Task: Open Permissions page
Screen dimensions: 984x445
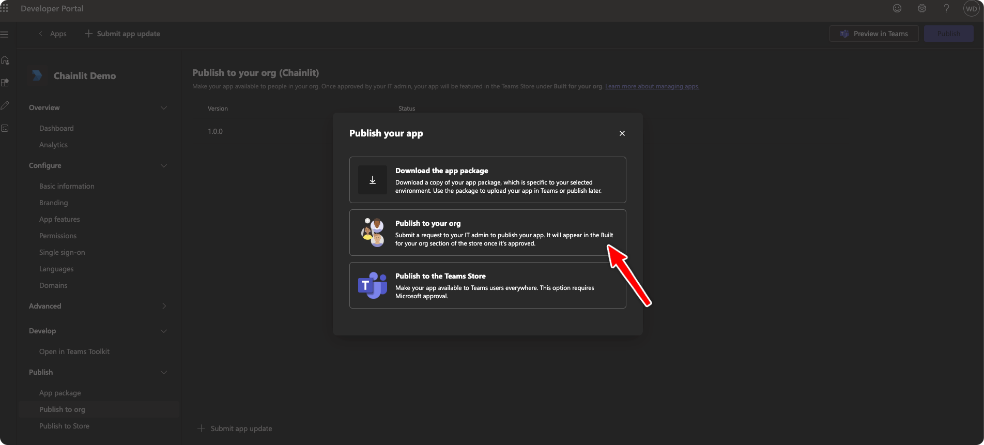Action: 58,236
